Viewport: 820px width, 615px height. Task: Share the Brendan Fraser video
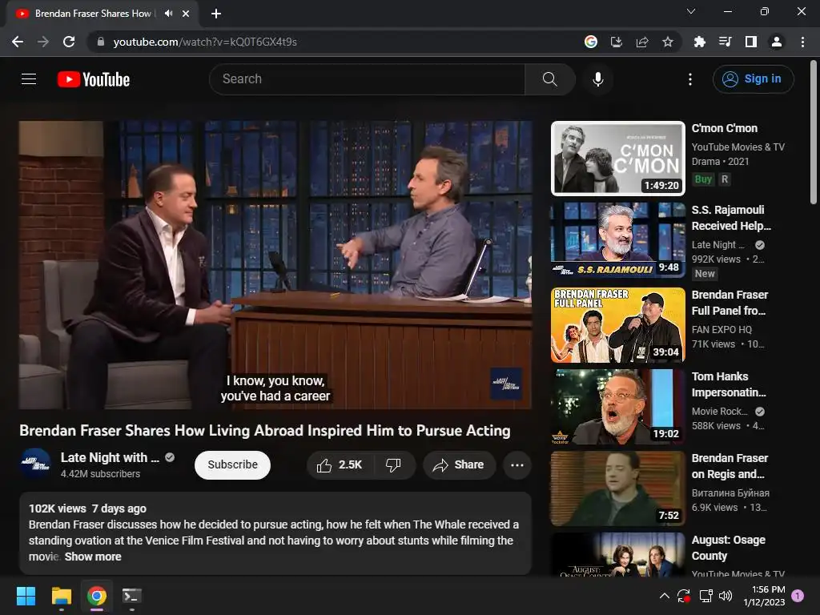tap(459, 465)
